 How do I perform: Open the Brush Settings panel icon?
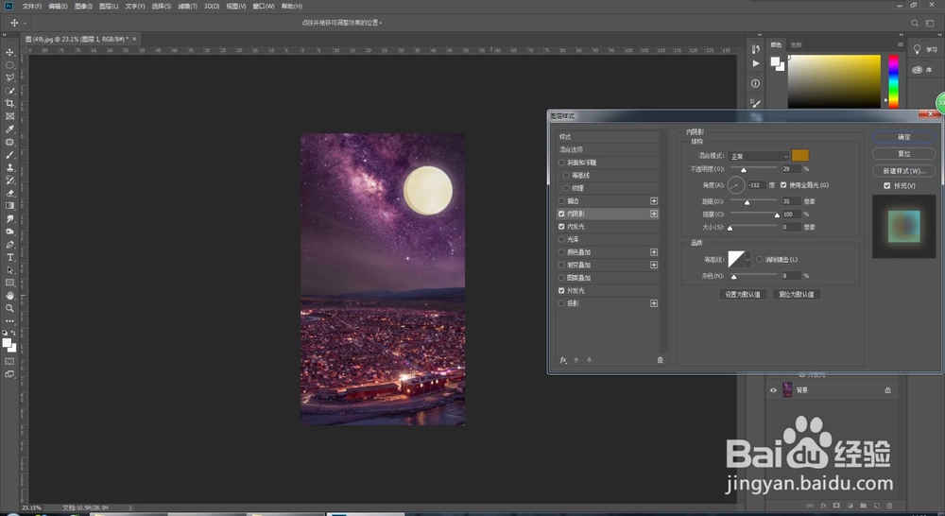pyautogui.click(x=756, y=103)
